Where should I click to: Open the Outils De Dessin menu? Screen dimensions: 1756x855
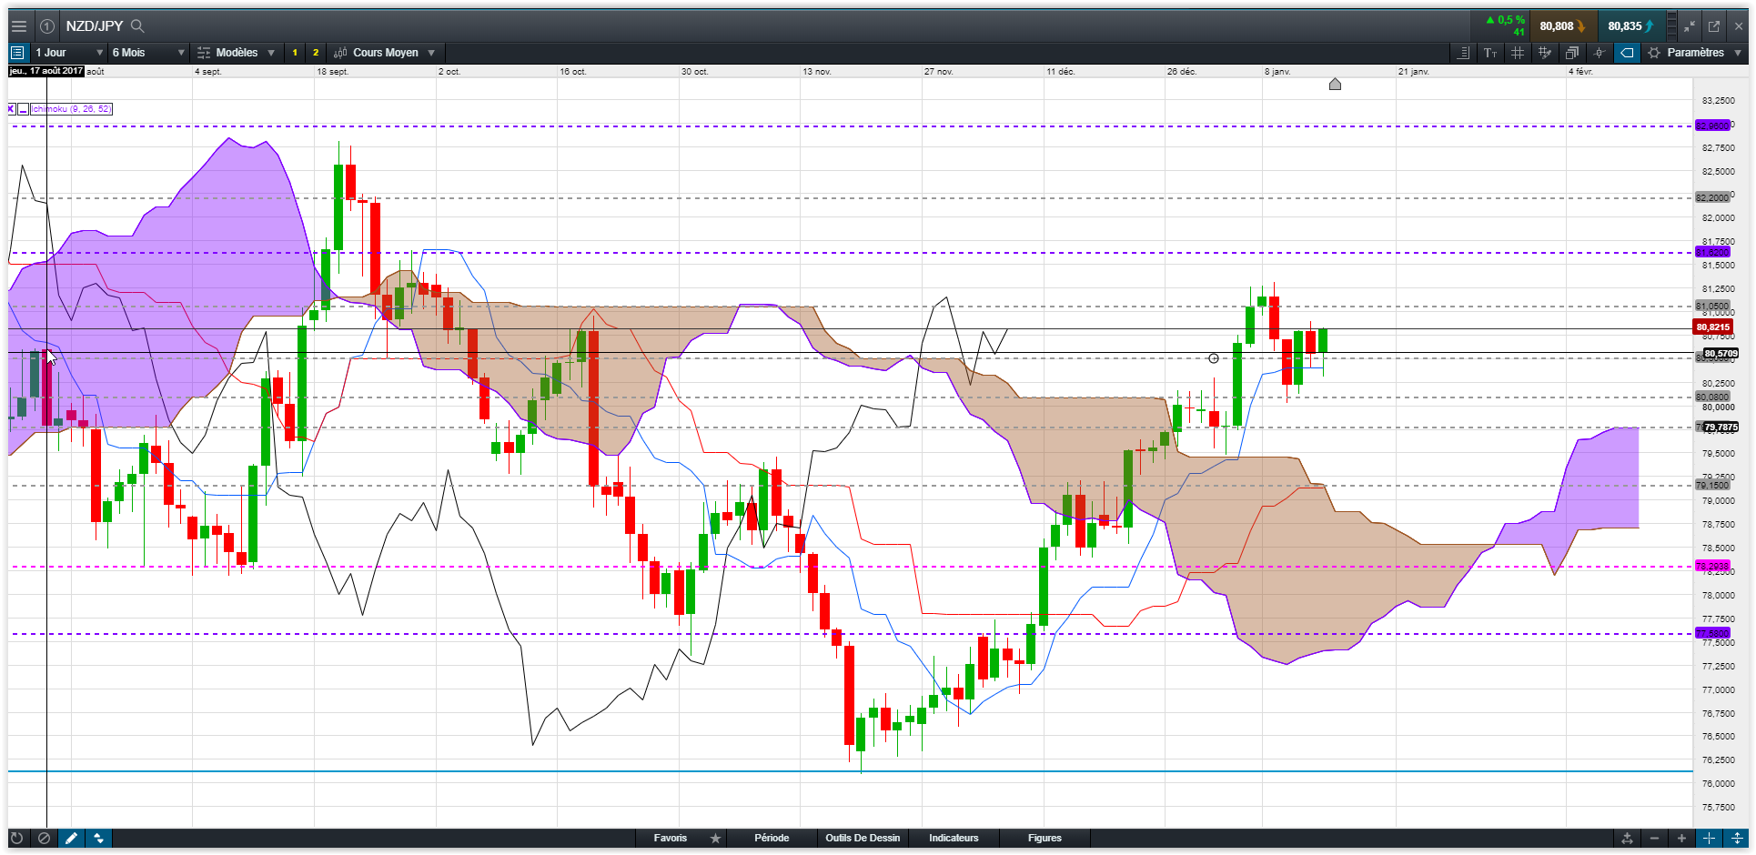(x=863, y=838)
